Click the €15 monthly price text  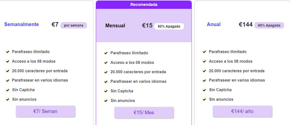[x=147, y=26]
